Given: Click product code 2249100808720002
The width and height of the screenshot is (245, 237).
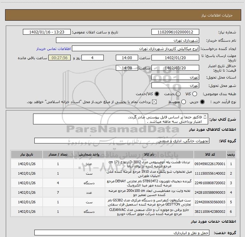Looking at the screenshot, I should tap(210, 183).
